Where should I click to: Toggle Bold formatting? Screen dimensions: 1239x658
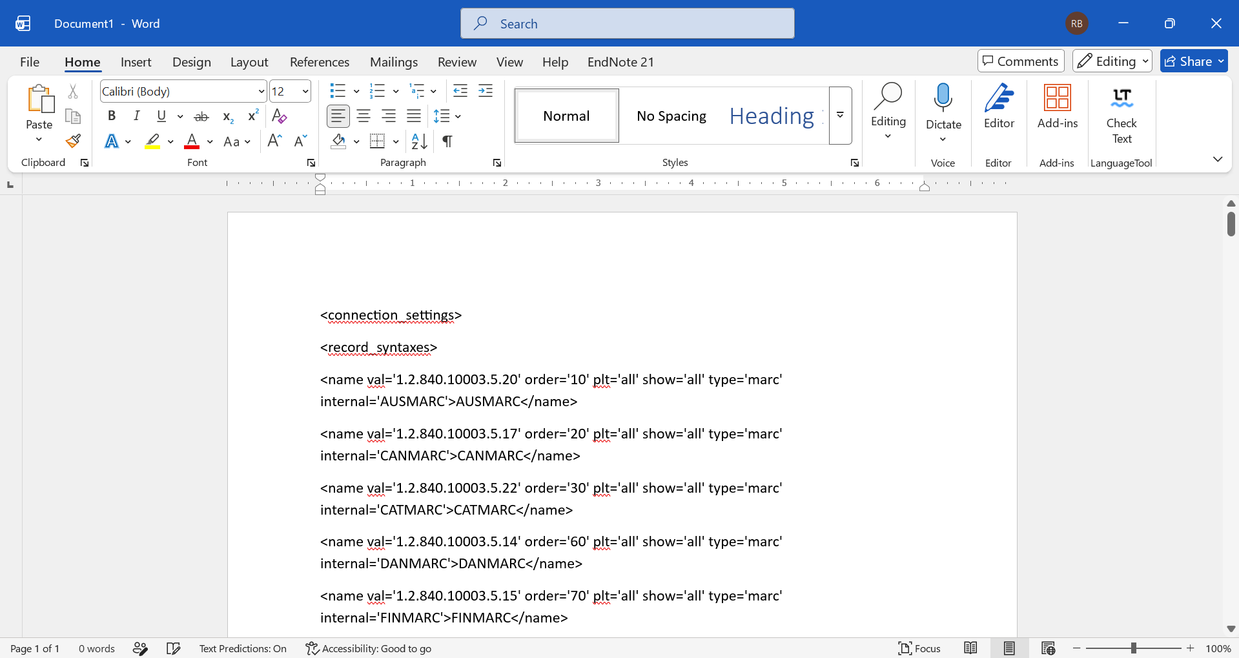tap(112, 116)
